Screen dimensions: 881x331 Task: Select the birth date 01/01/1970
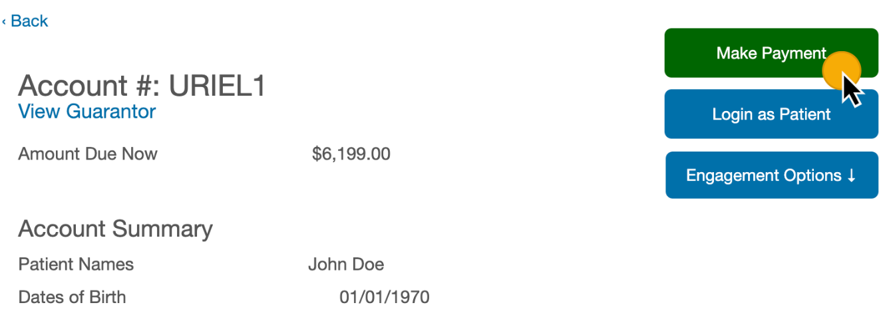pyautogui.click(x=384, y=296)
